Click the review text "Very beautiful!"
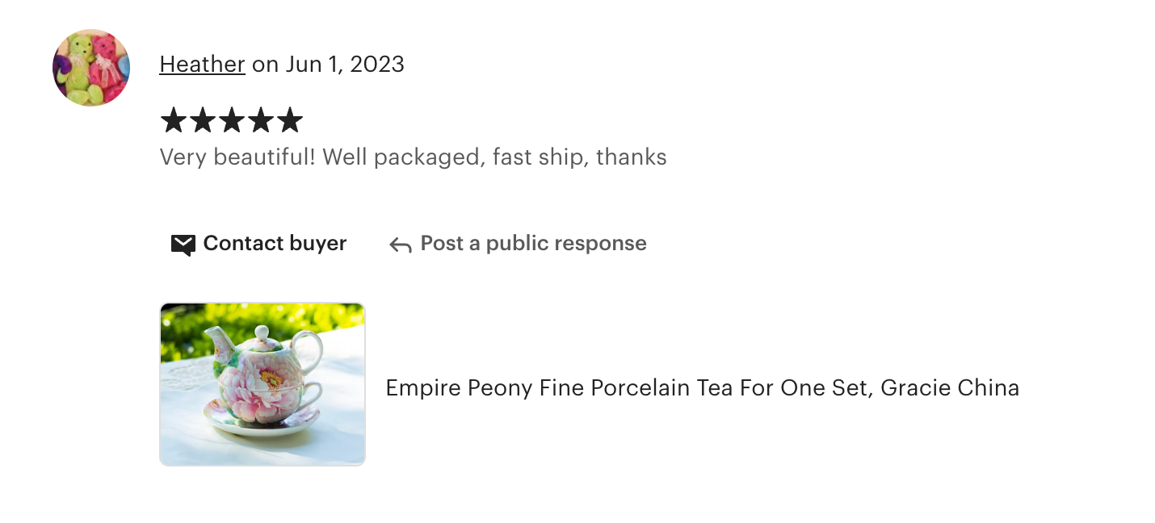The width and height of the screenshot is (1155, 523). (237, 157)
